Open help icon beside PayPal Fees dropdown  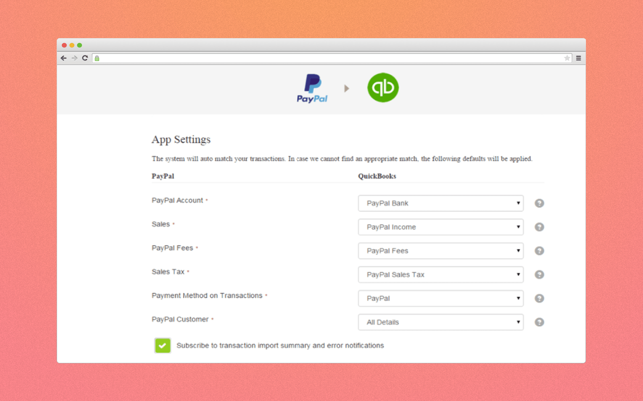coord(539,251)
